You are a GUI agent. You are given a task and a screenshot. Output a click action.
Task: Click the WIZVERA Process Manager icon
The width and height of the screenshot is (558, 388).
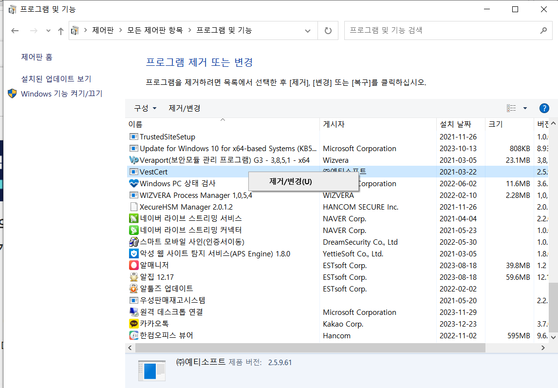[133, 195]
